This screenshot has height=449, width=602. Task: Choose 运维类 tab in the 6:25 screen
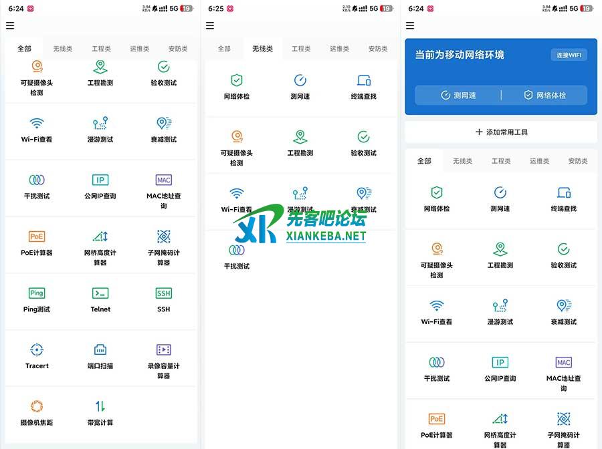pos(339,49)
